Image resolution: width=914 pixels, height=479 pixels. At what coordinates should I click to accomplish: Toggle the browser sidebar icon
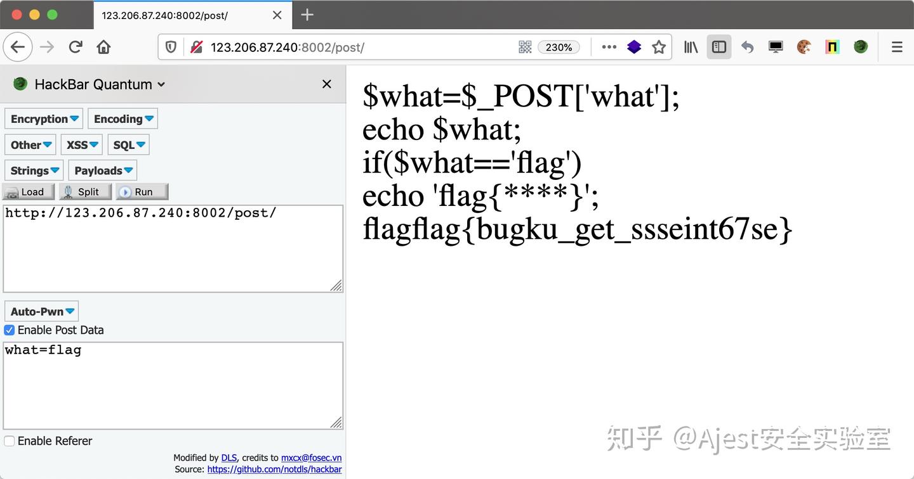point(719,46)
